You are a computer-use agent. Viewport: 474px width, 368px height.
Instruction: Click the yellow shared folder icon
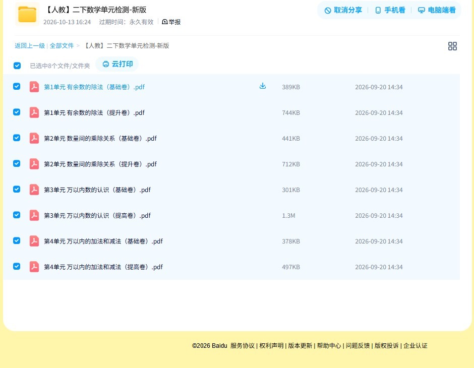pyautogui.click(x=27, y=14)
